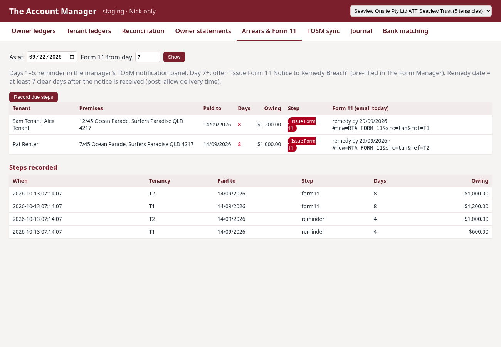Image resolution: width=501 pixels, height=347 pixels.
Task: Click premises 7/45 Ocean Parade cell
Action: 138,144
